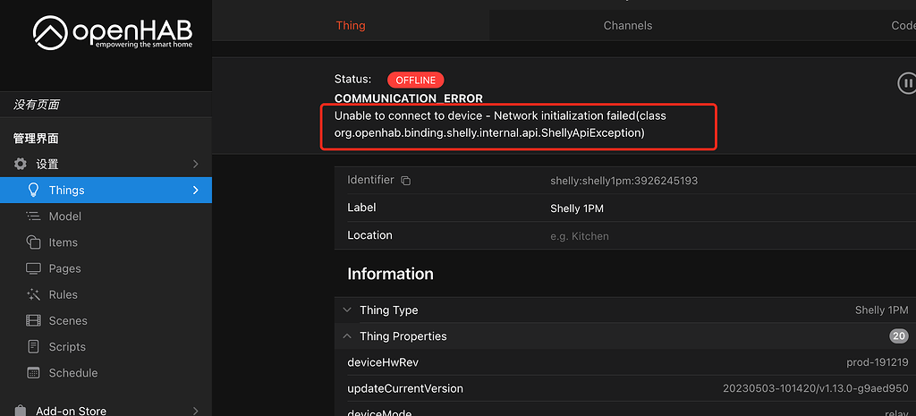
Task: Click the openHAB logo
Action: [112, 34]
